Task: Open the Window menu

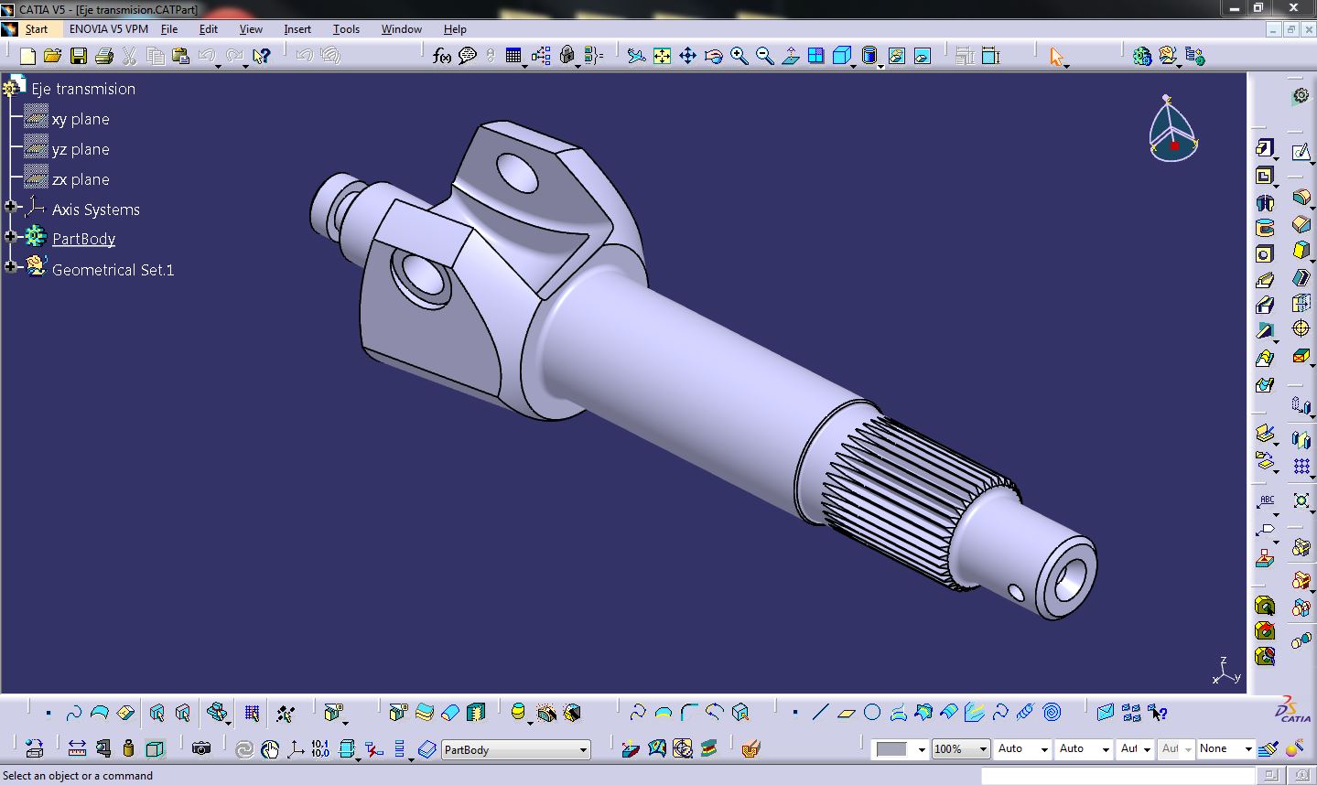Action: 402,29
